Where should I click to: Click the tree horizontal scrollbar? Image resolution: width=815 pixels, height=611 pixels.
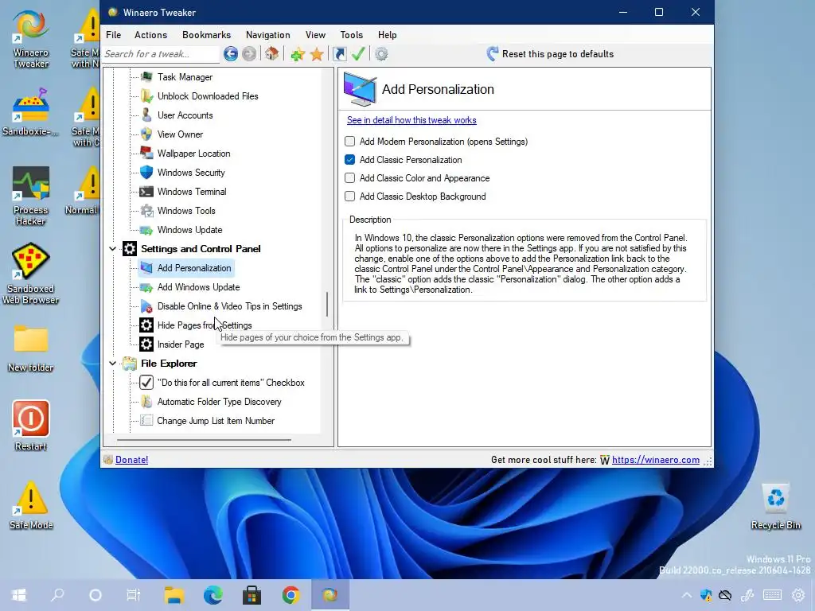click(x=204, y=440)
